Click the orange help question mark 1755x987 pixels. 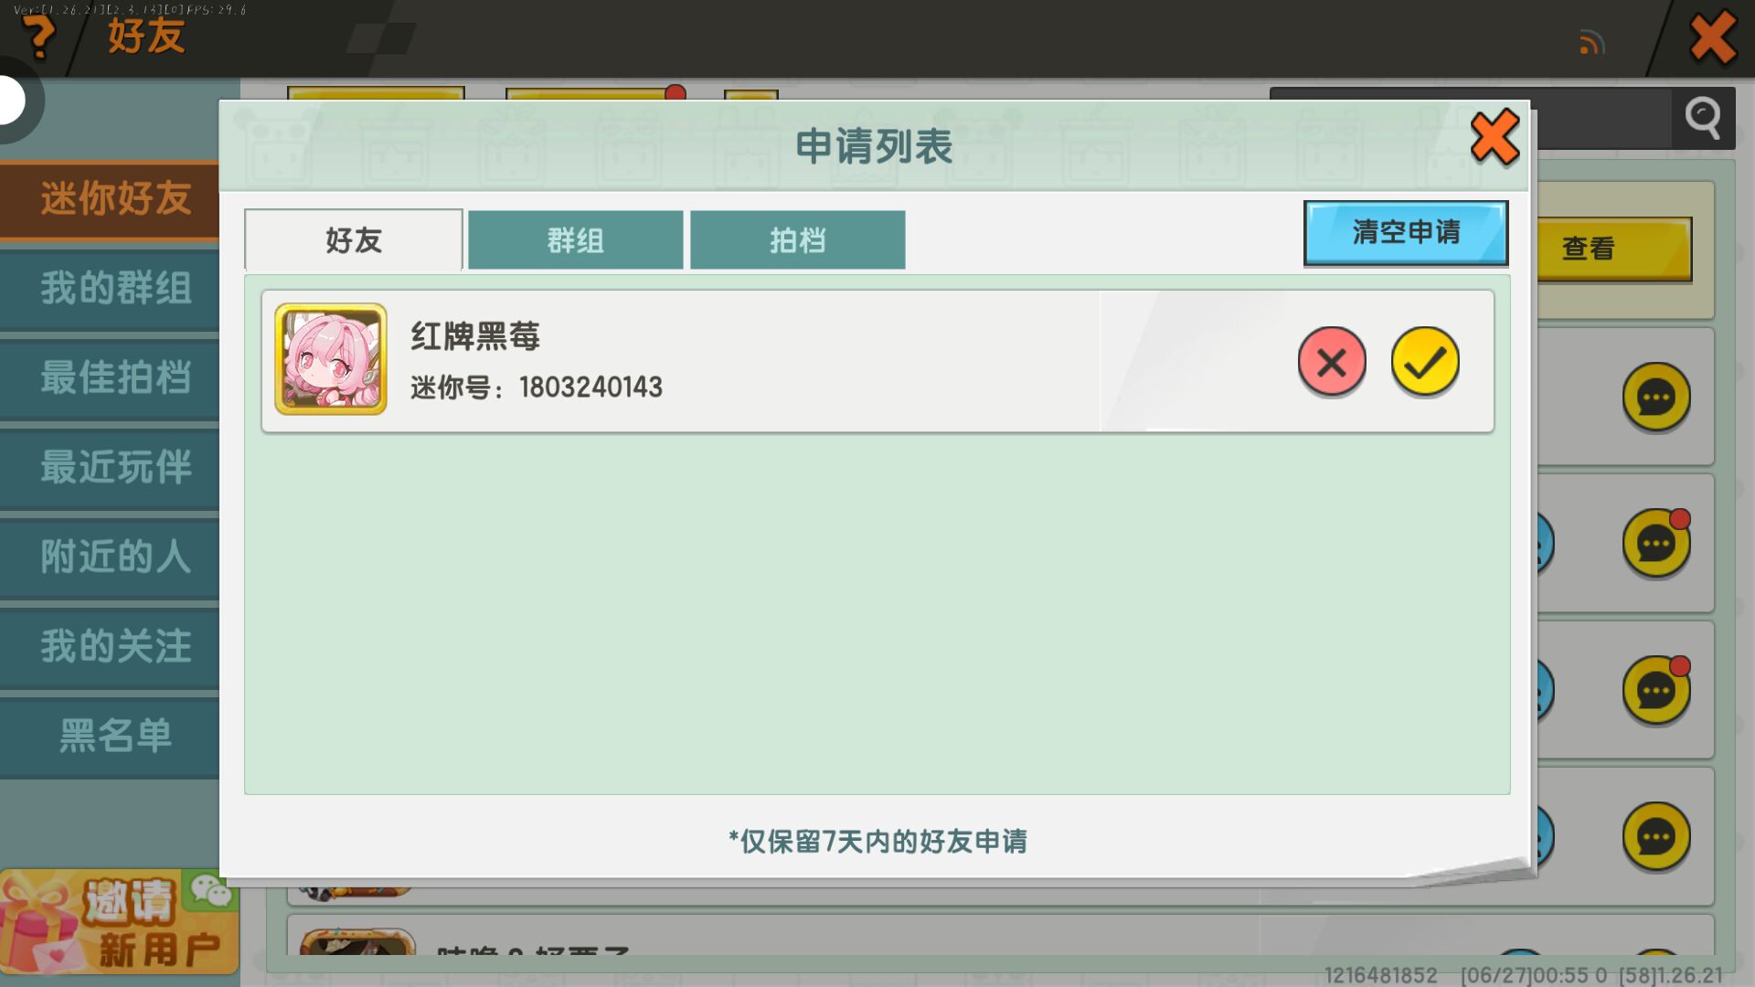coord(38,37)
